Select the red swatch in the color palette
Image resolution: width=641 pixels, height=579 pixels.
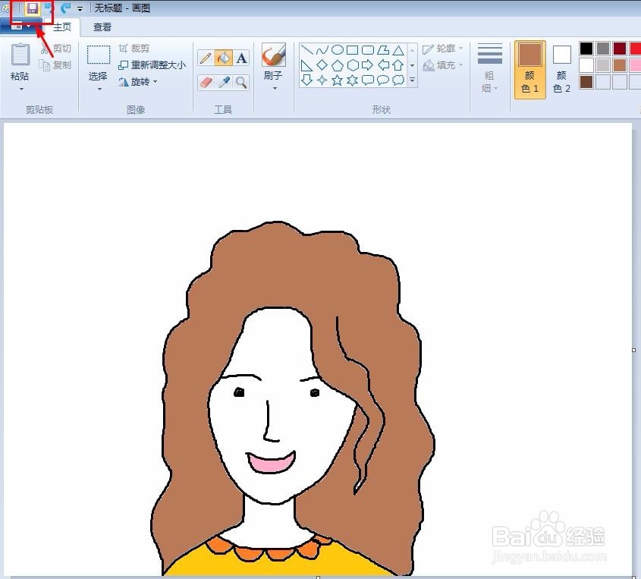point(634,48)
